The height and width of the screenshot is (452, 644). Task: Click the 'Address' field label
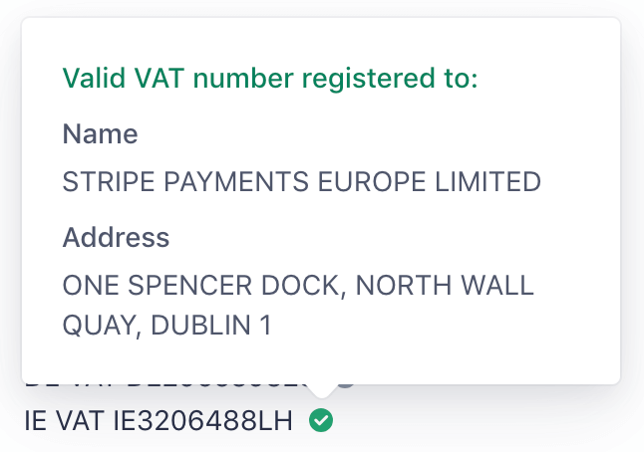click(116, 237)
